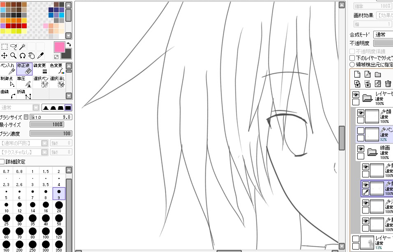This screenshot has width=393, height=252.
Task: Swap foreground and background colors arrow
Action: point(69,45)
